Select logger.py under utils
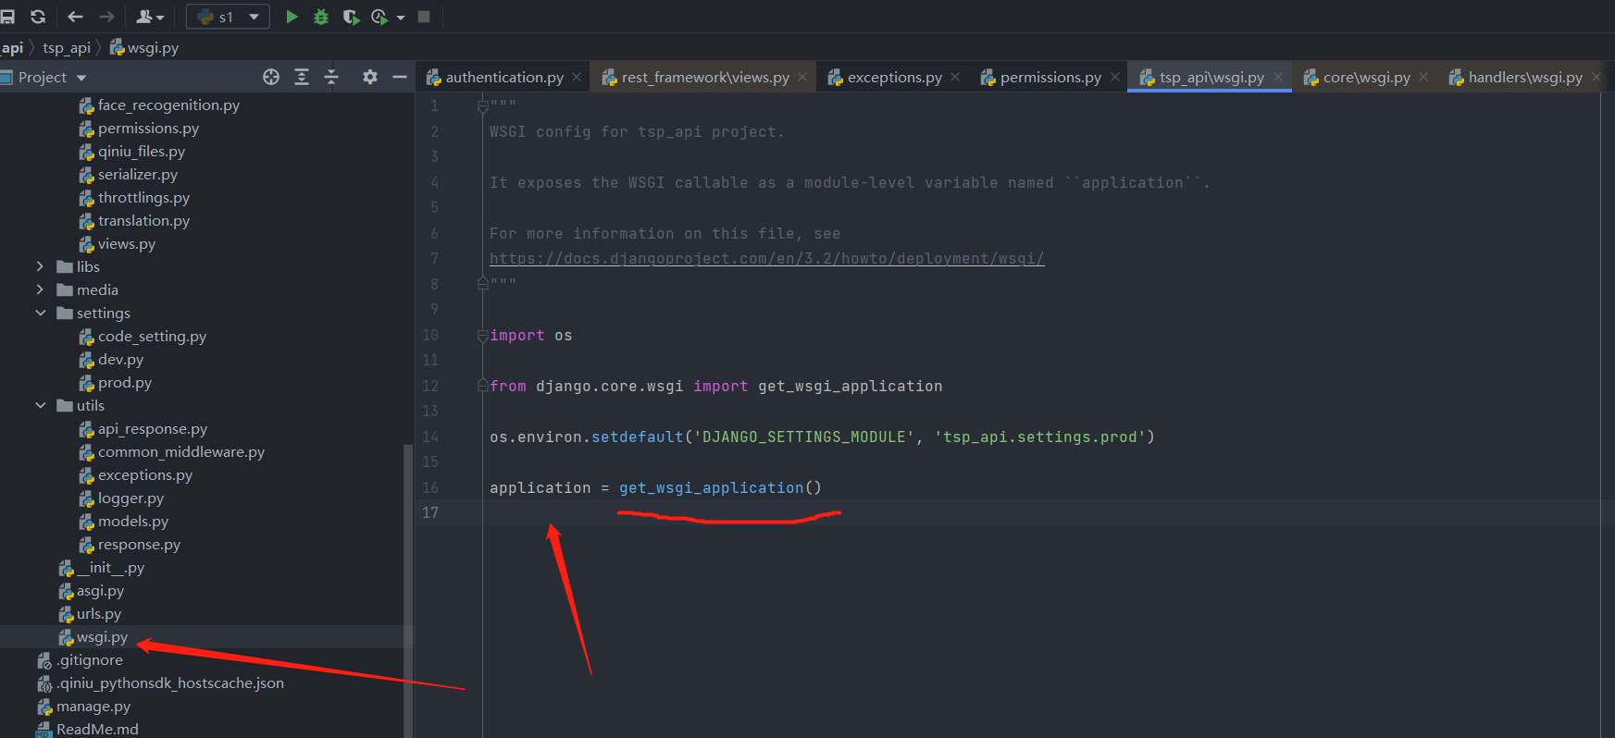This screenshot has height=738, width=1615. click(130, 498)
